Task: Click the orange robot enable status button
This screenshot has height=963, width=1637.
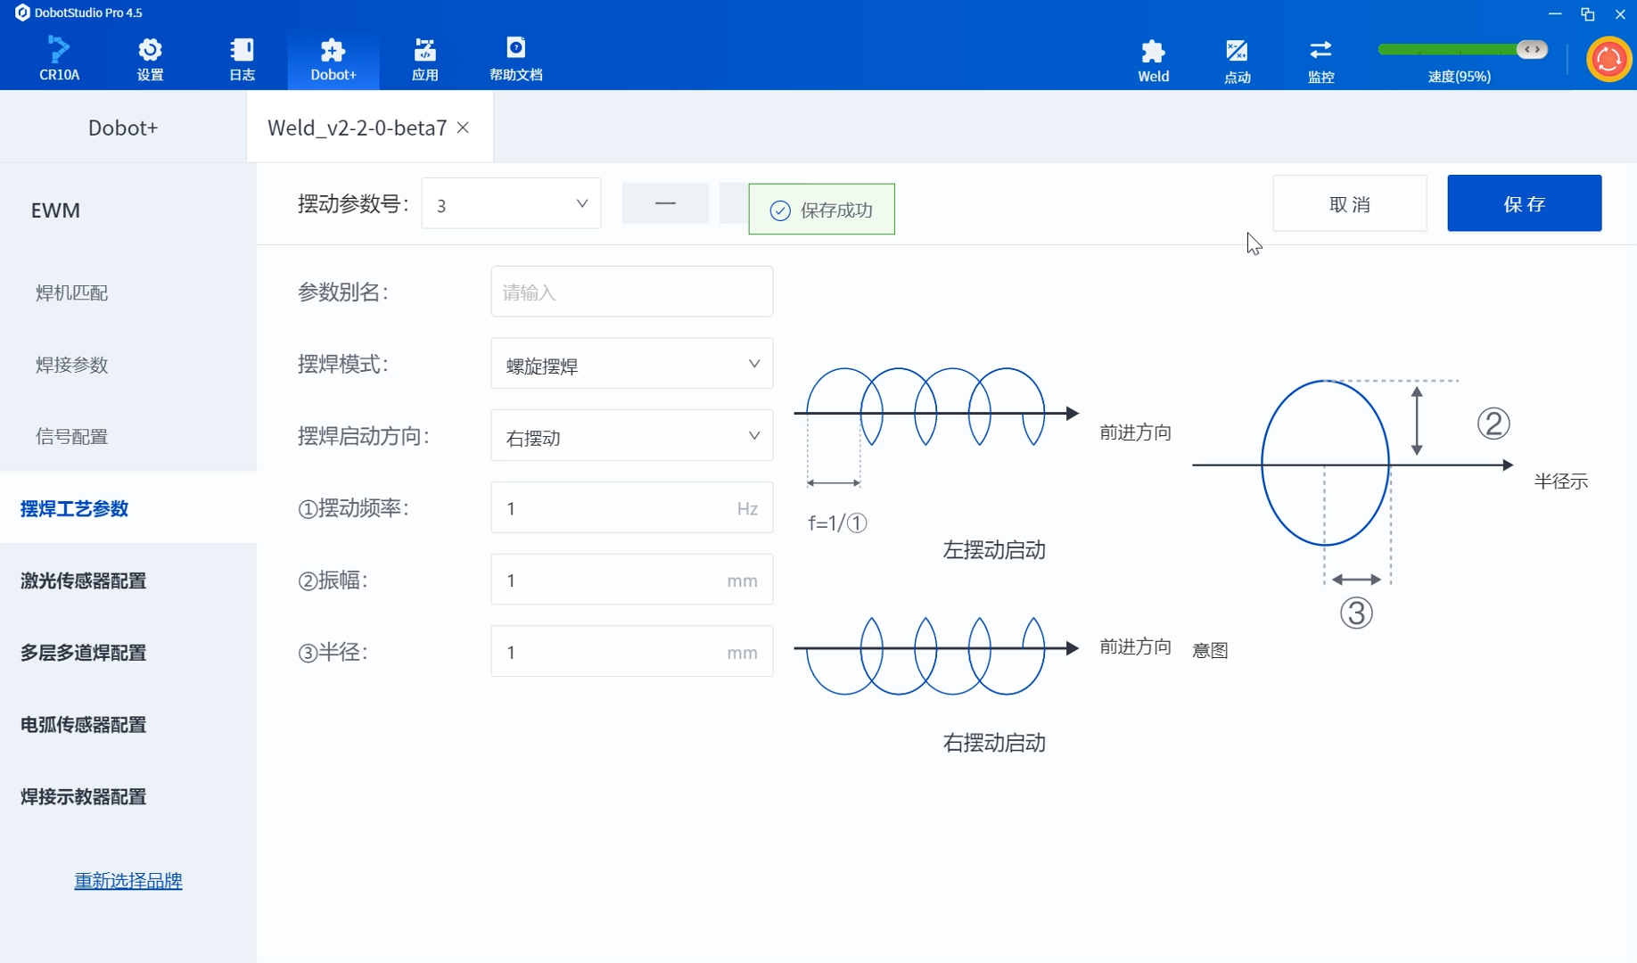Action: click(1608, 60)
